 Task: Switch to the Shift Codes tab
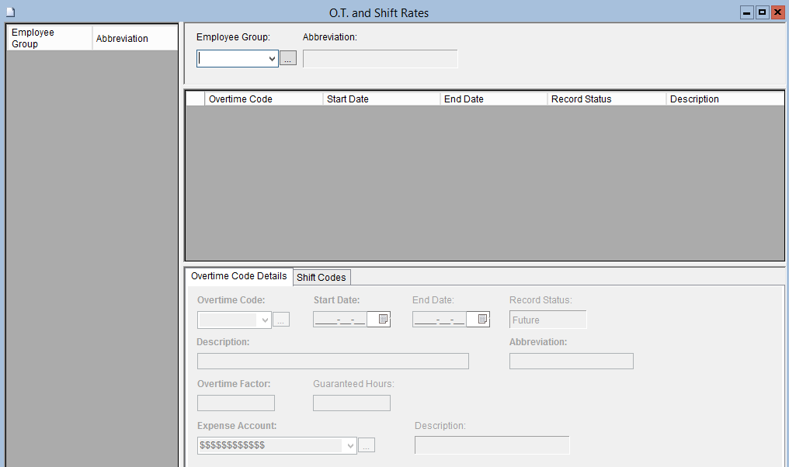click(322, 278)
